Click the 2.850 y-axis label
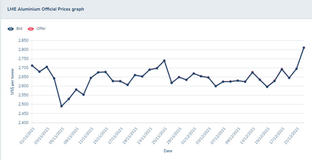 pyautogui.click(x=23, y=40)
